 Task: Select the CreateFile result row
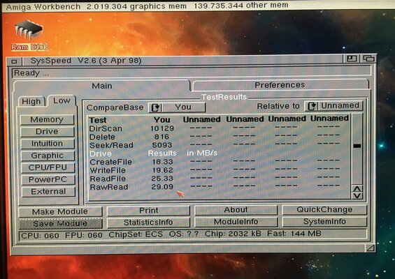pyautogui.click(x=219, y=162)
